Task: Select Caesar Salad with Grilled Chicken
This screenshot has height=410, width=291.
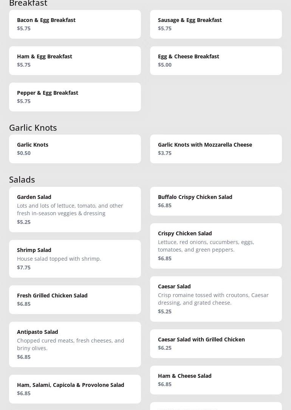Action: 216,343
